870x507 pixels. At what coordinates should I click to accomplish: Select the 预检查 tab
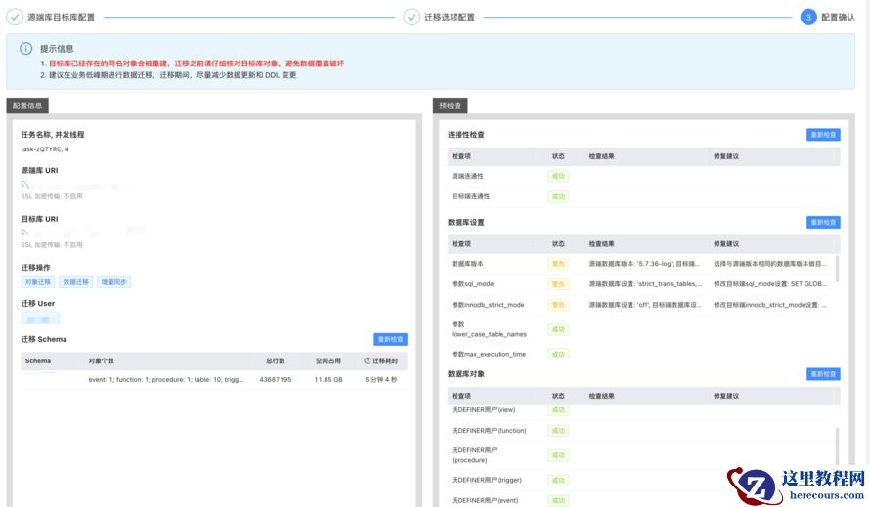(x=451, y=106)
